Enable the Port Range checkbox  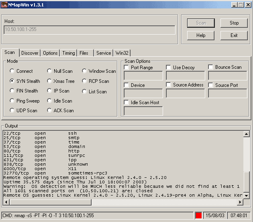(126, 68)
